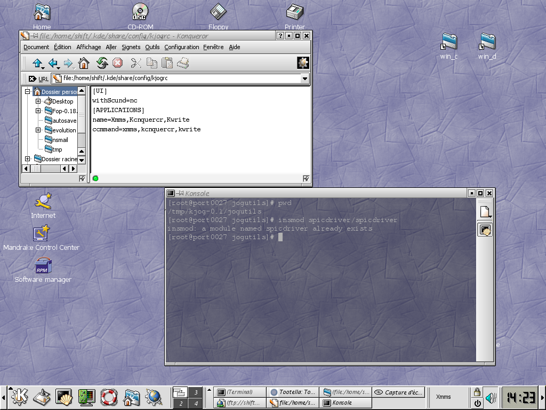Switch to virtual desktop 3 in pager
This screenshot has height=410, width=546.
tap(196, 392)
